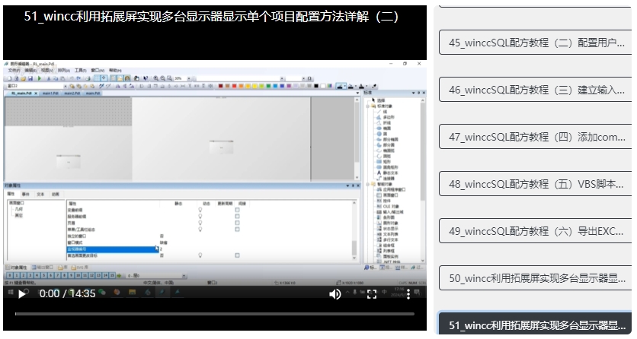Viewport: 637px width, 339px height.
Task: Select OLE 对象 under smart objects
Action: click(x=387, y=206)
